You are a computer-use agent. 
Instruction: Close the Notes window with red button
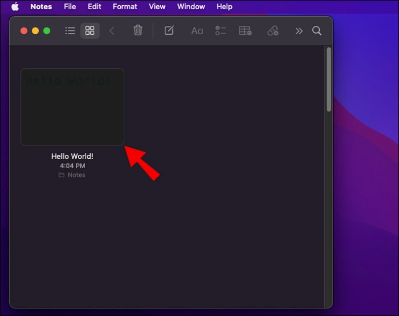pos(24,31)
